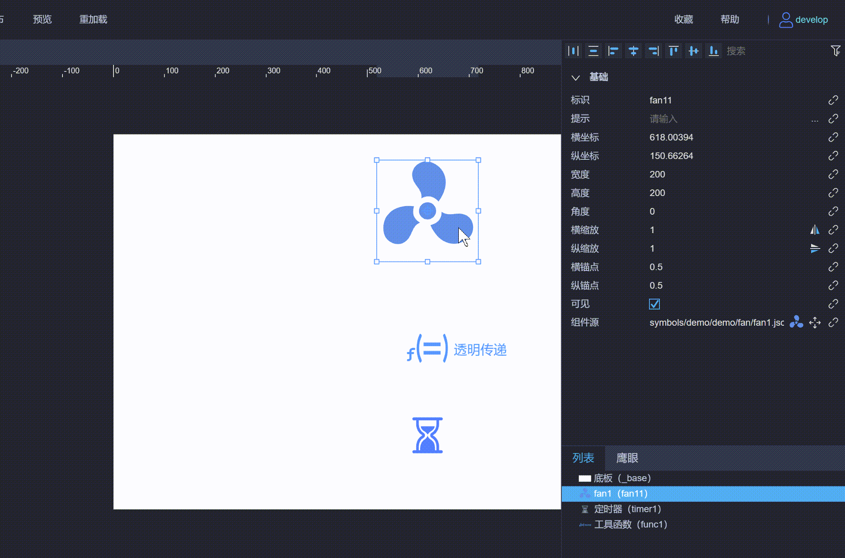Flip vertically using the 纵缩放 mirror icon
The image size is (845, 558).
815,248
